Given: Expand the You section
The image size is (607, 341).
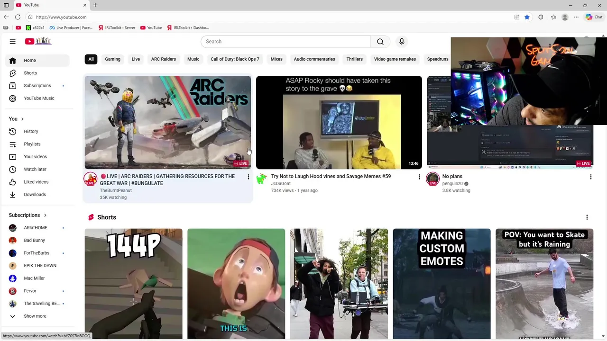Looking at the screenshot, I should 16,119.
